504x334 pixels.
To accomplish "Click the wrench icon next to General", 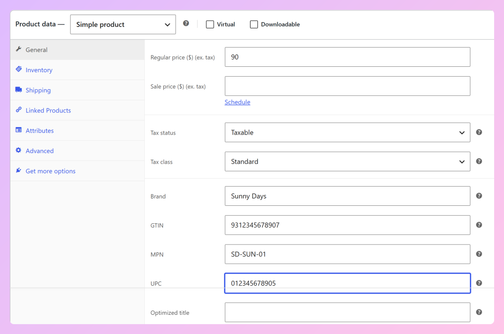I will [19, 49].
